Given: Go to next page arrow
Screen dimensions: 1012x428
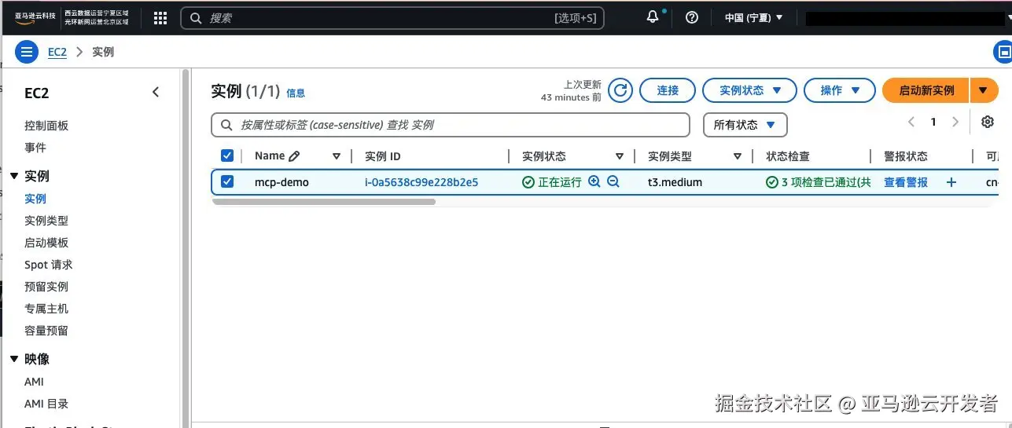Looking at the screenshot, I should coord(955,122).
